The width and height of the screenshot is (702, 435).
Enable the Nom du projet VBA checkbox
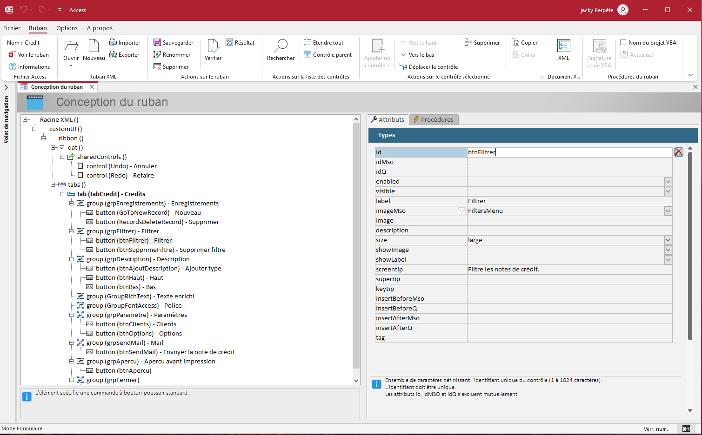tap(623, 42)
